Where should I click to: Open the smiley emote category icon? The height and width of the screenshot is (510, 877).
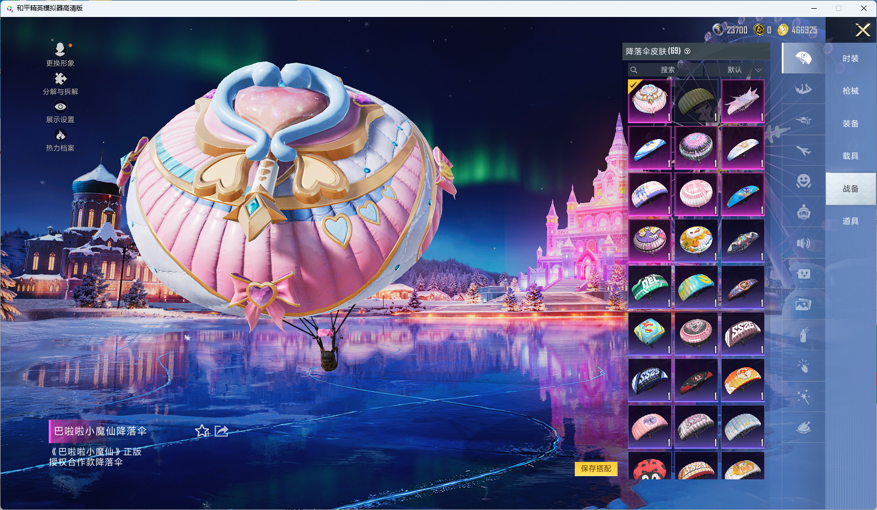(803, 181)
